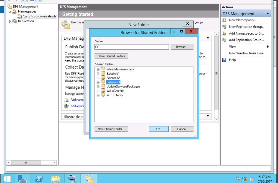Screen dimensions: 278x183
Task: Select the Salesinfo2 shared folder
Action: point(113,78)
